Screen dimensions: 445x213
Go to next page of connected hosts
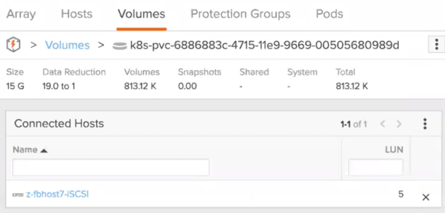(399, 124)
